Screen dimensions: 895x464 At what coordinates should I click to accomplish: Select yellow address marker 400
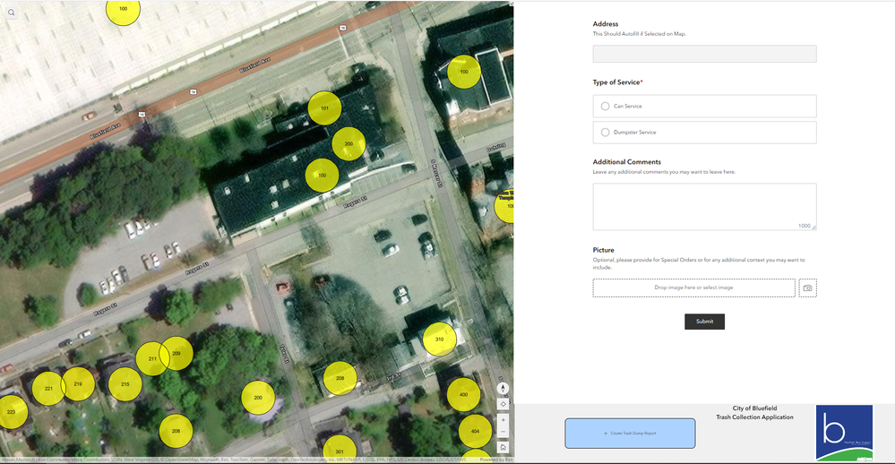[x=463, y=394]
